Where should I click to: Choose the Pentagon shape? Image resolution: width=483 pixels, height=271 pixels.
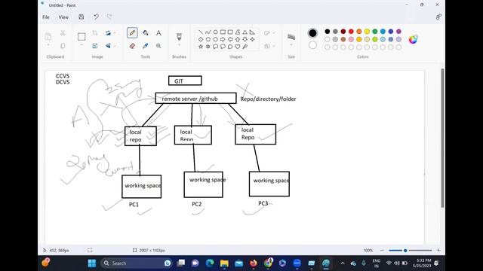208,39
